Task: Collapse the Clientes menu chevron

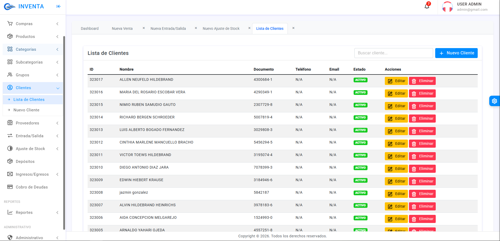Action: tap(58, 88)
